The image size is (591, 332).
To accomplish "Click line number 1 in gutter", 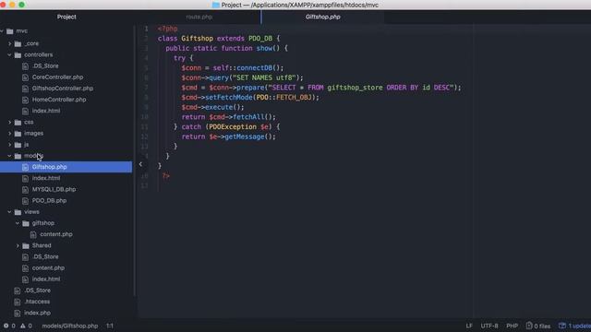I will click(x=146, y=29).
